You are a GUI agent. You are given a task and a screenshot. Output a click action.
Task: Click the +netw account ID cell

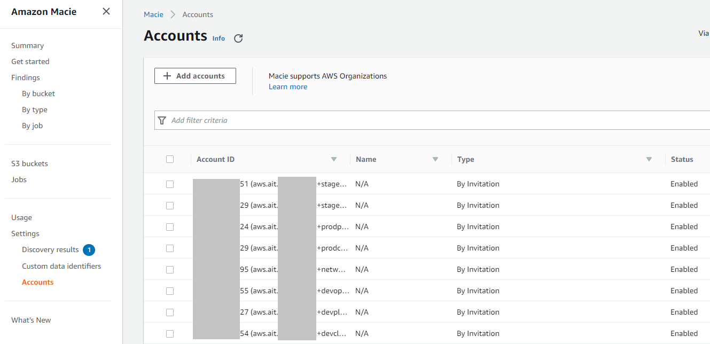click(x=270, y=269)
